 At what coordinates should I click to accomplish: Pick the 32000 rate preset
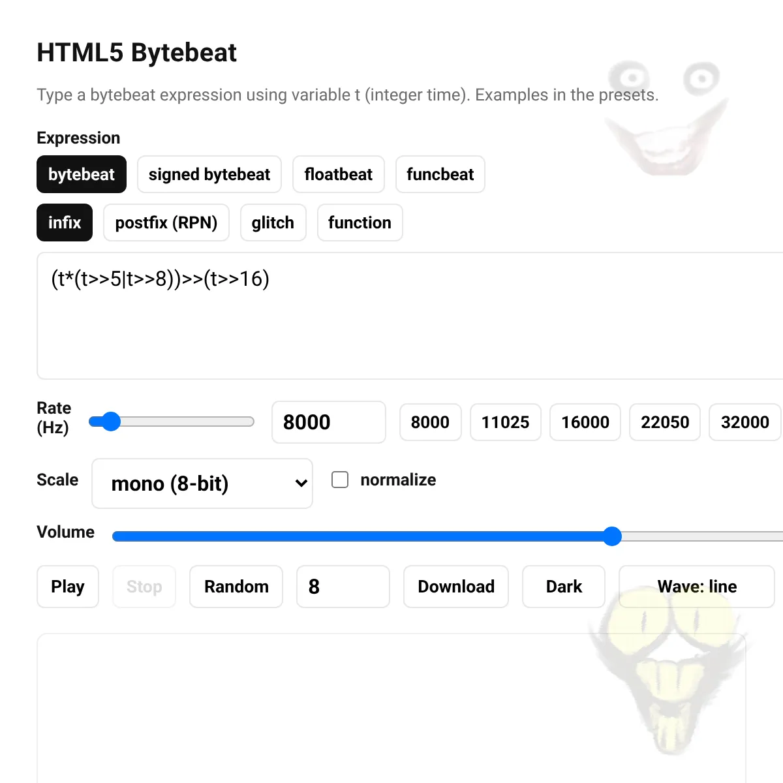745,422
